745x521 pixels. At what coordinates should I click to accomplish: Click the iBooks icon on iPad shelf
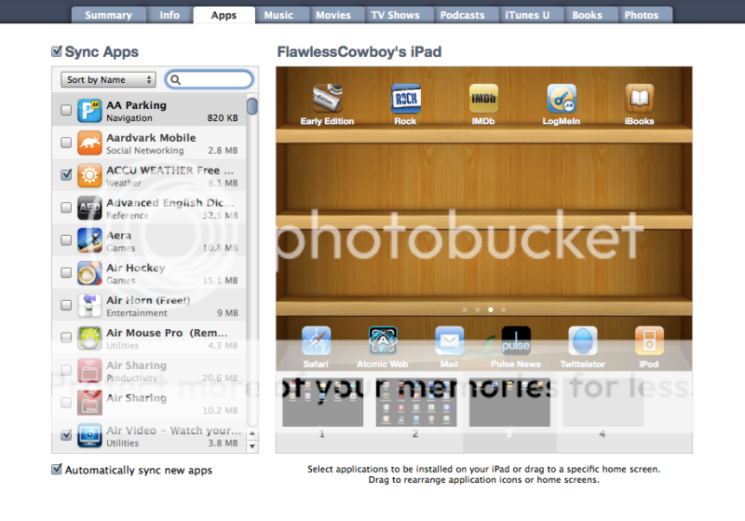pyautogui.click(x=639, y=99)
